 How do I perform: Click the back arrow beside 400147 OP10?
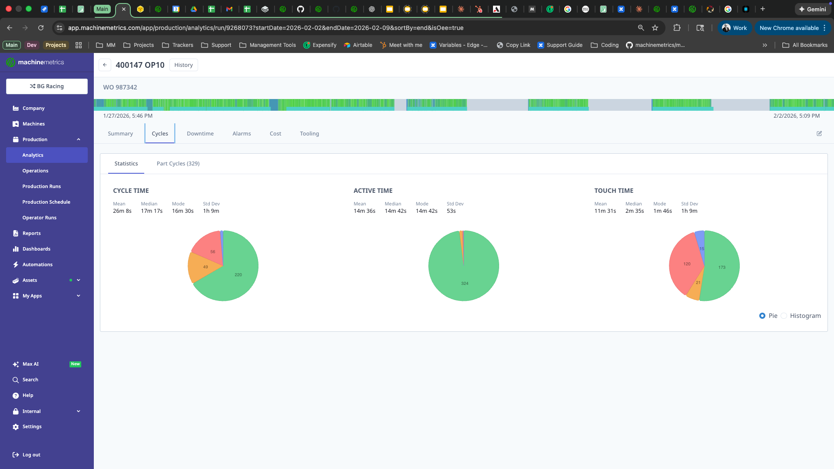coord(105,65)
